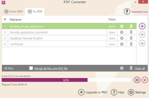The height and width of the screenshot is (98, 149).
Task: Open Help from the bottom bar
Action: pyautogui.click(x=118, y=92)
